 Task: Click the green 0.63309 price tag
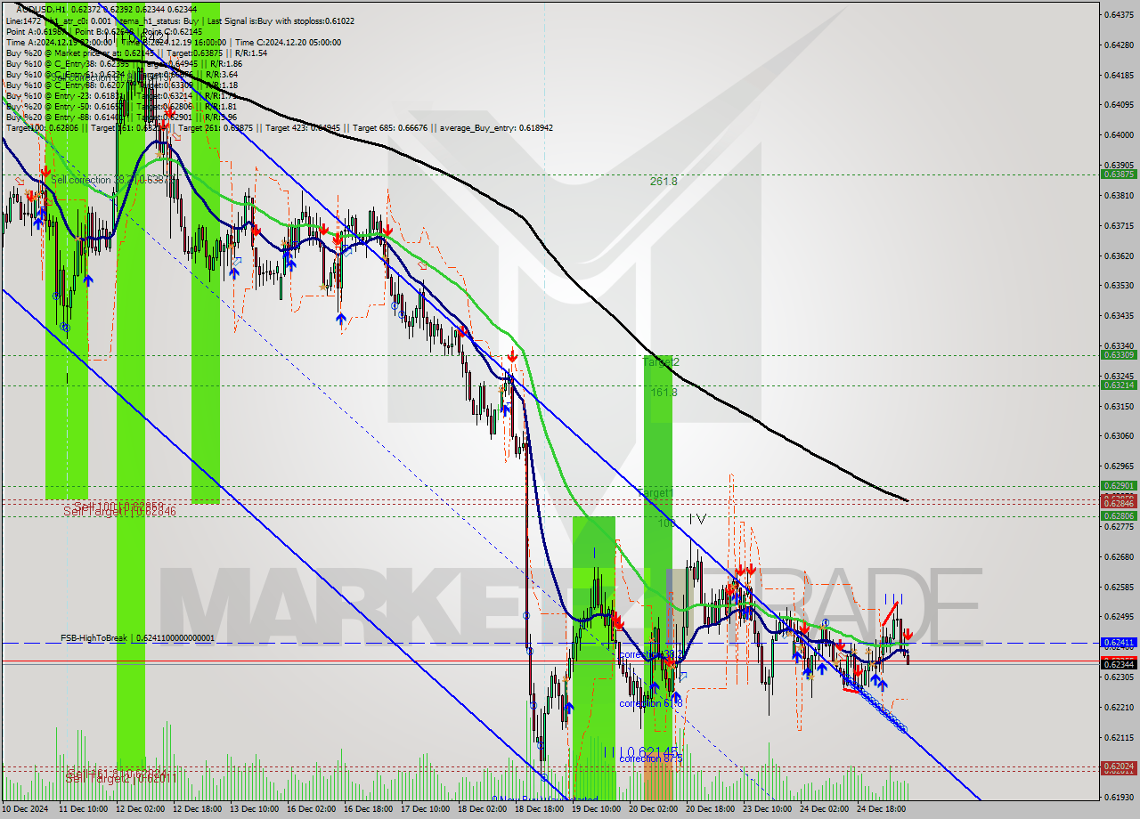1119,354
